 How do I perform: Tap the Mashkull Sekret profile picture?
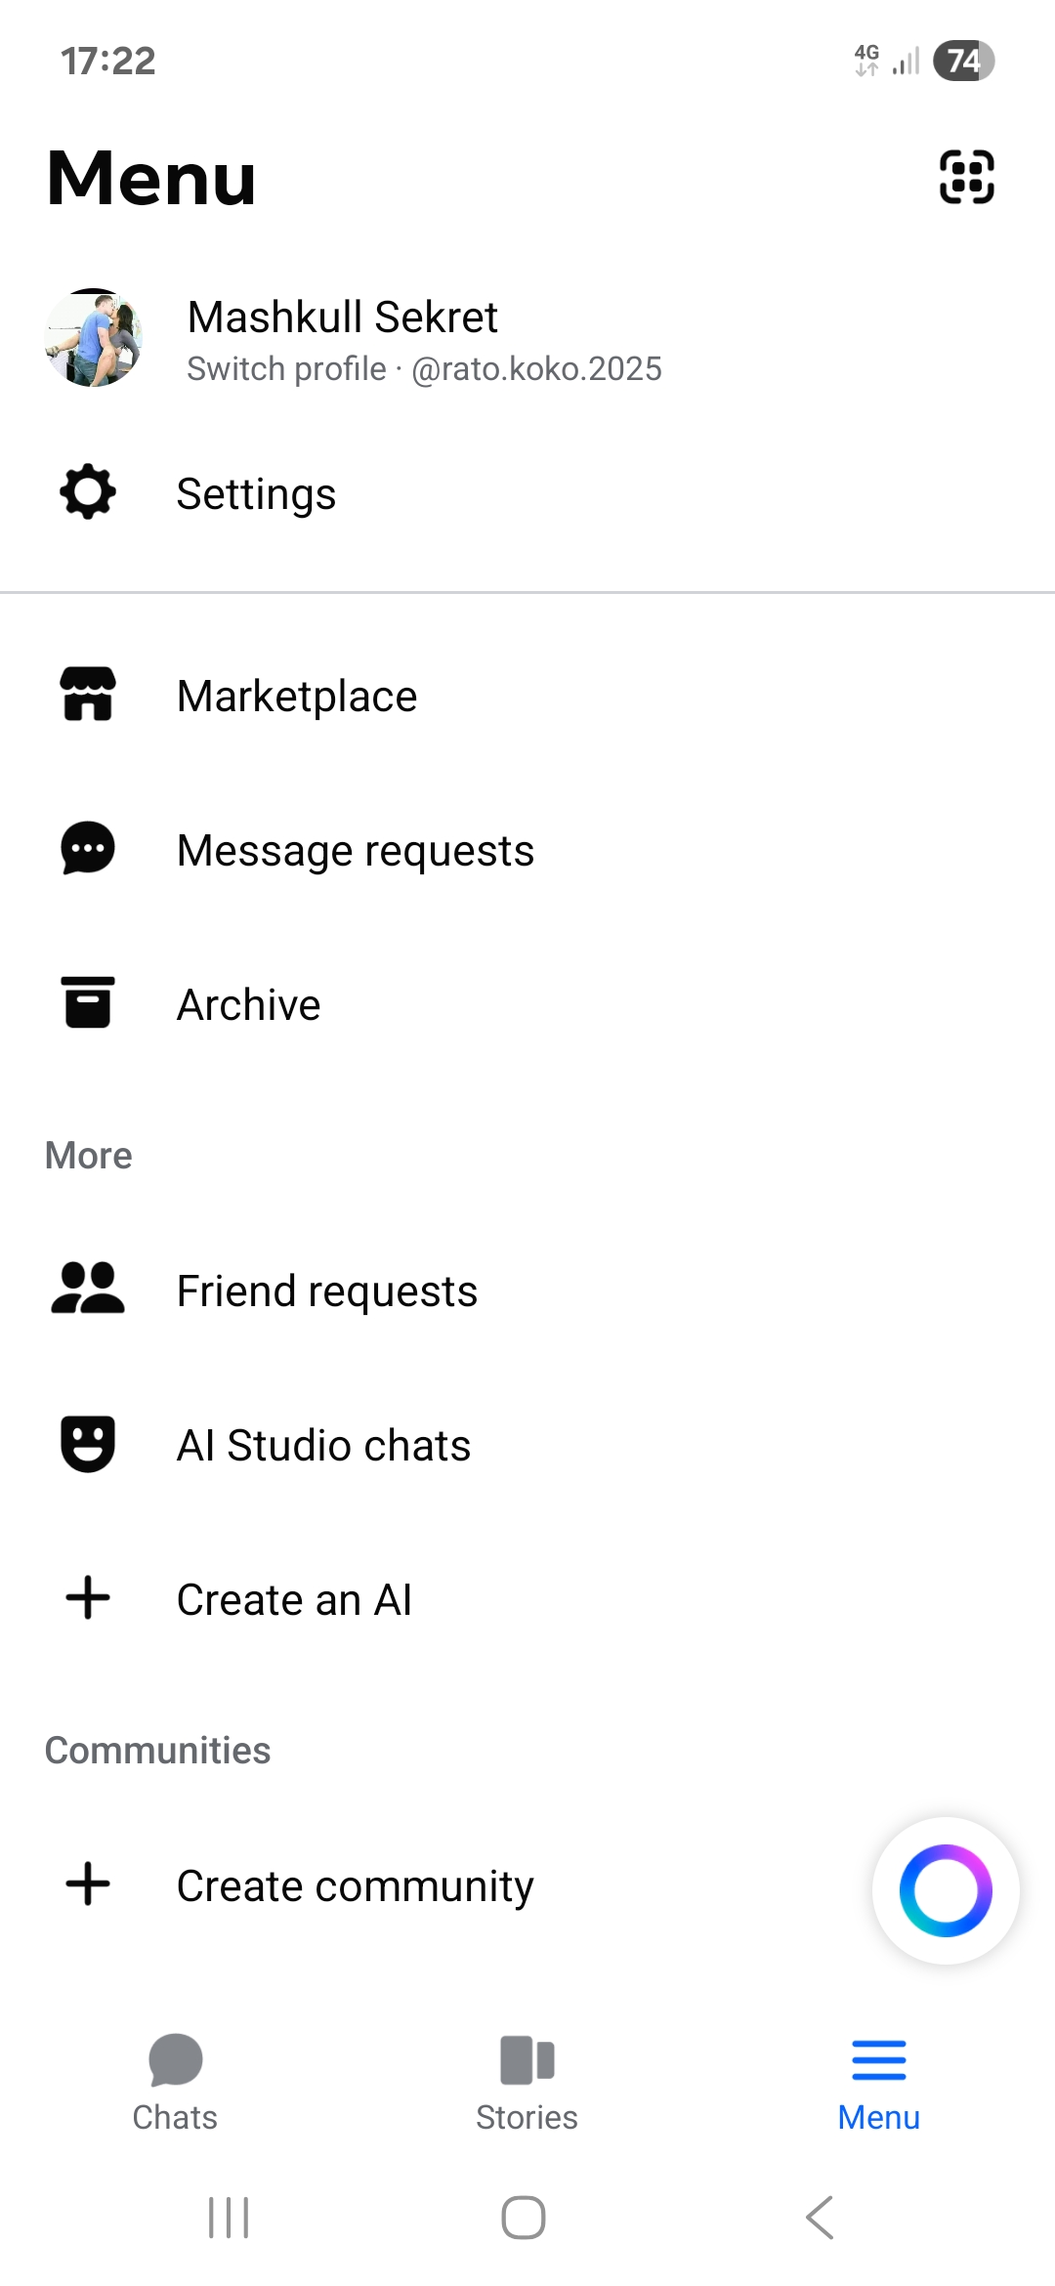click(94, 338)
